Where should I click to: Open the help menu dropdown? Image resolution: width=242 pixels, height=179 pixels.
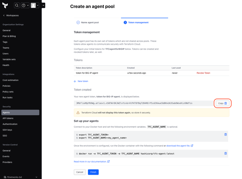coord(25,5)
